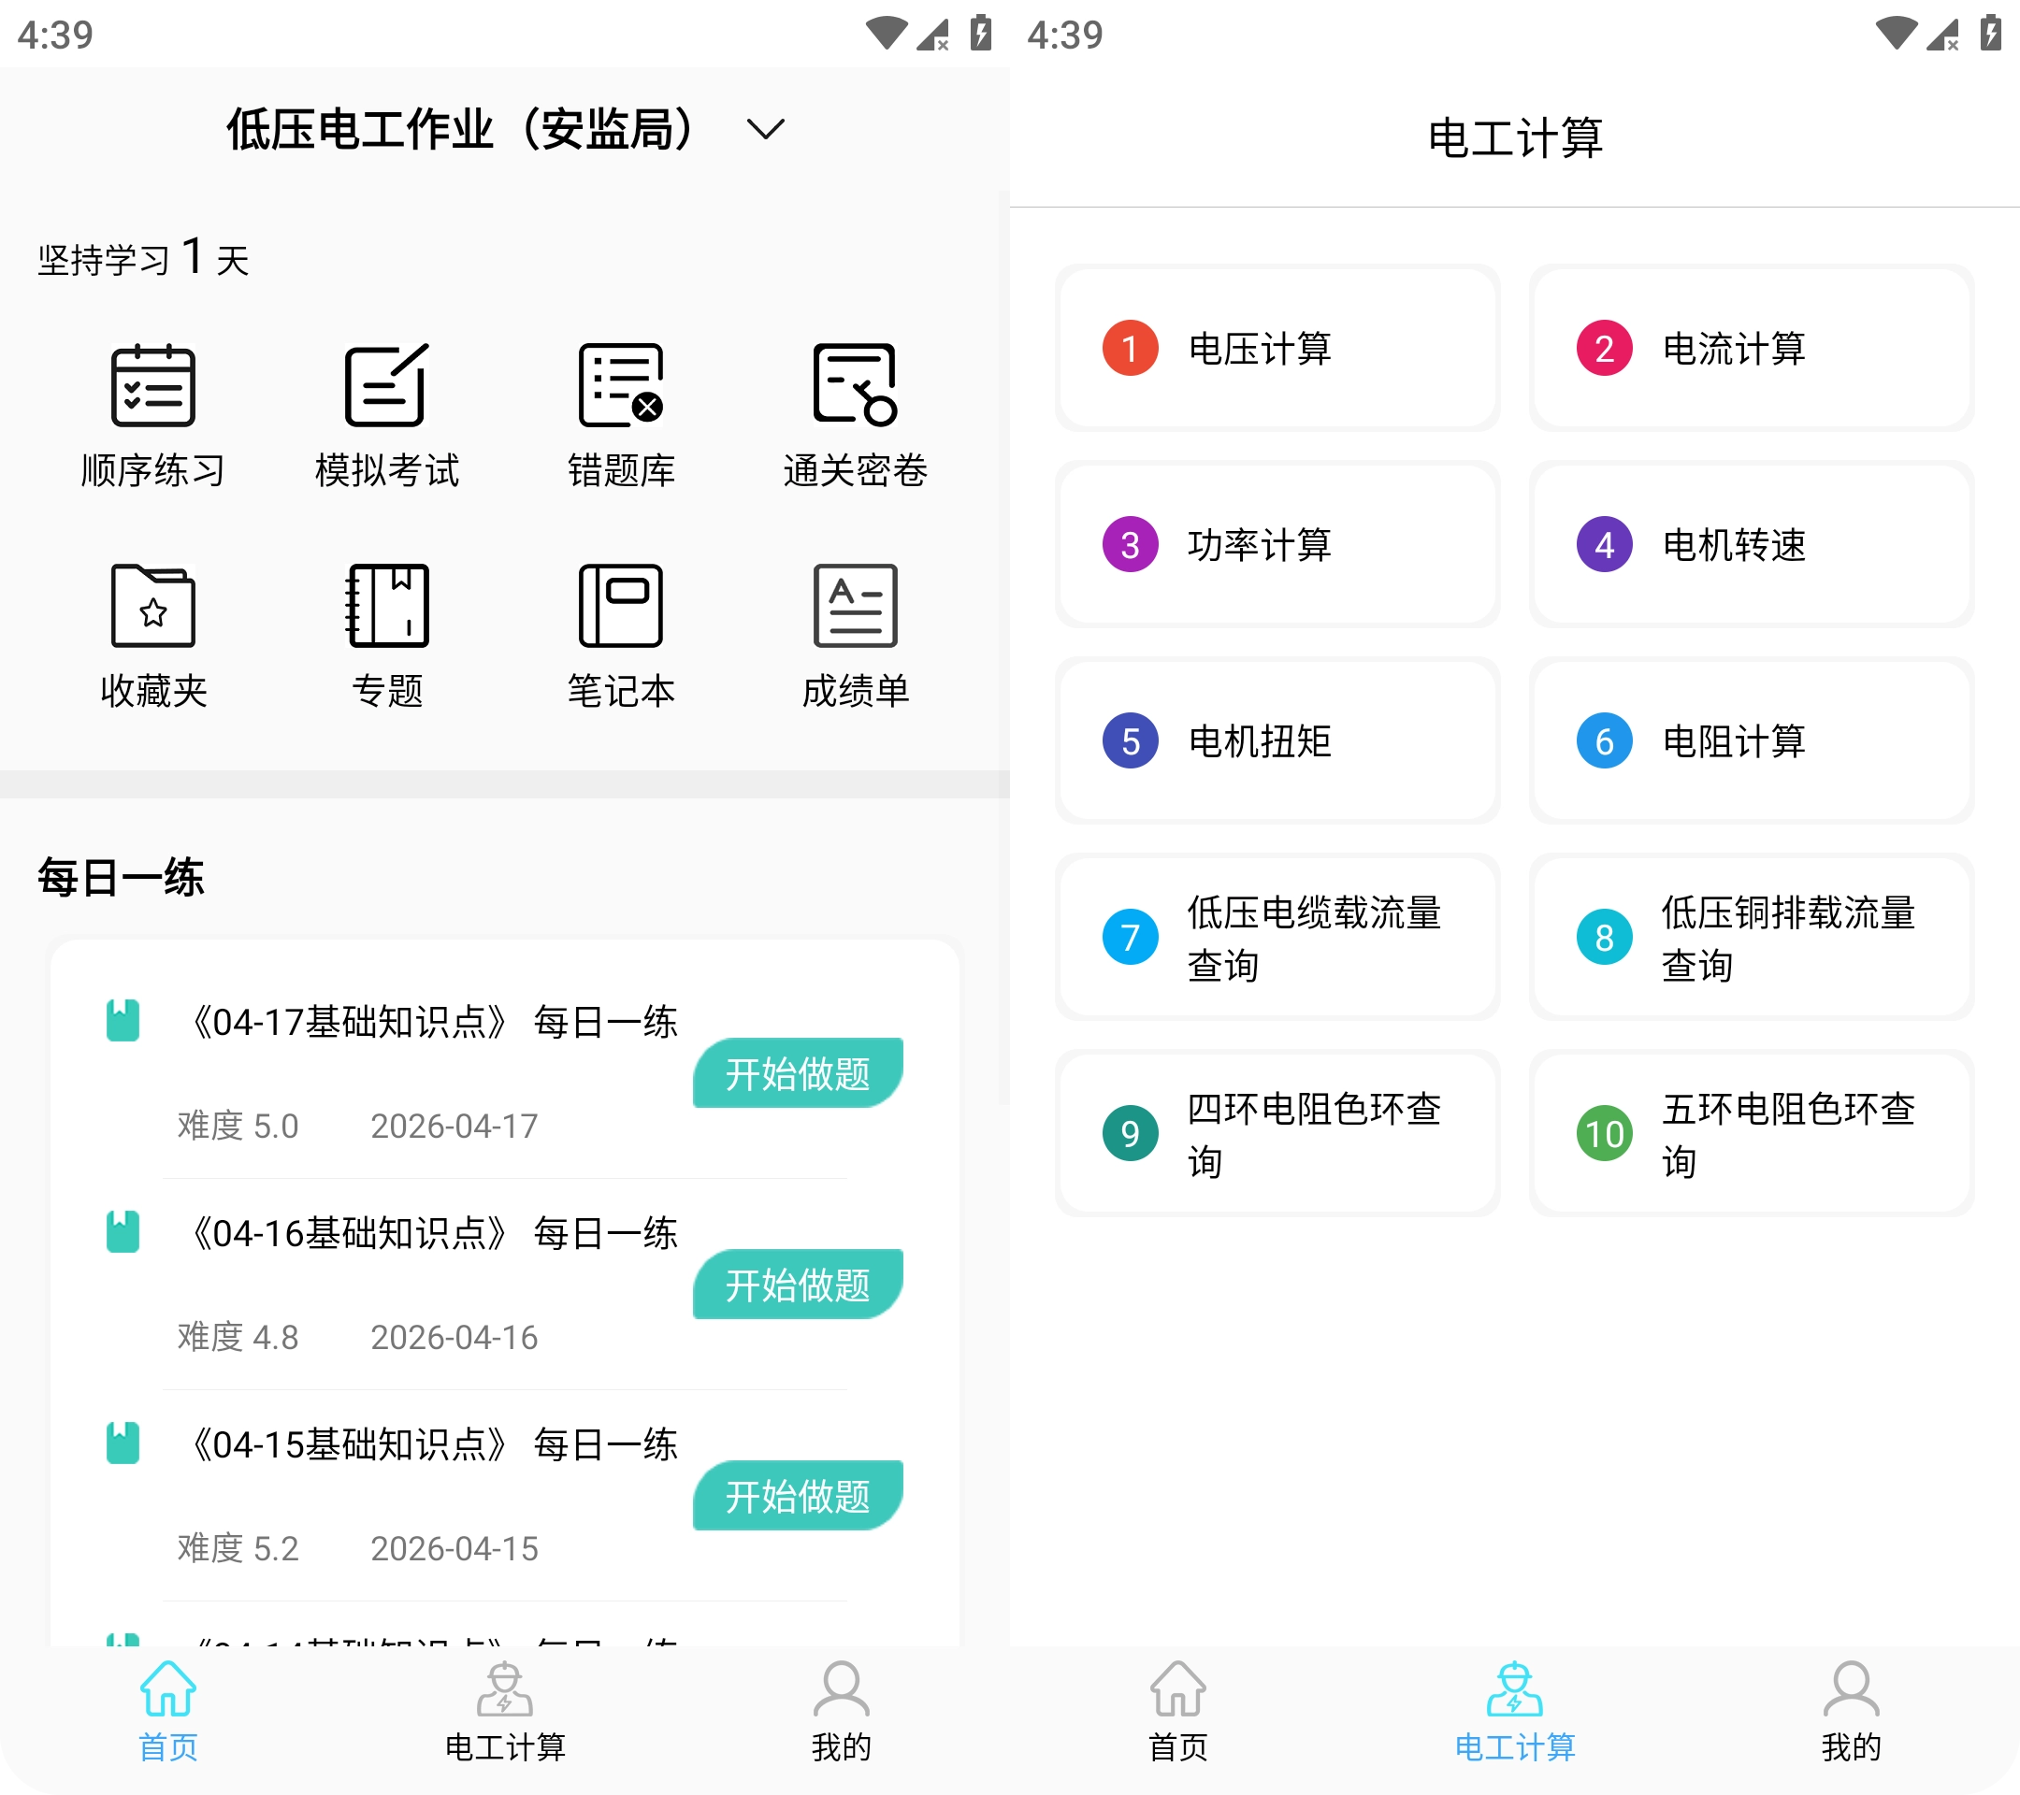This screenshot has width=2020, height=1795.
Task: Open the 顺序练习 sequential practice icon
Action: point(153,386)
